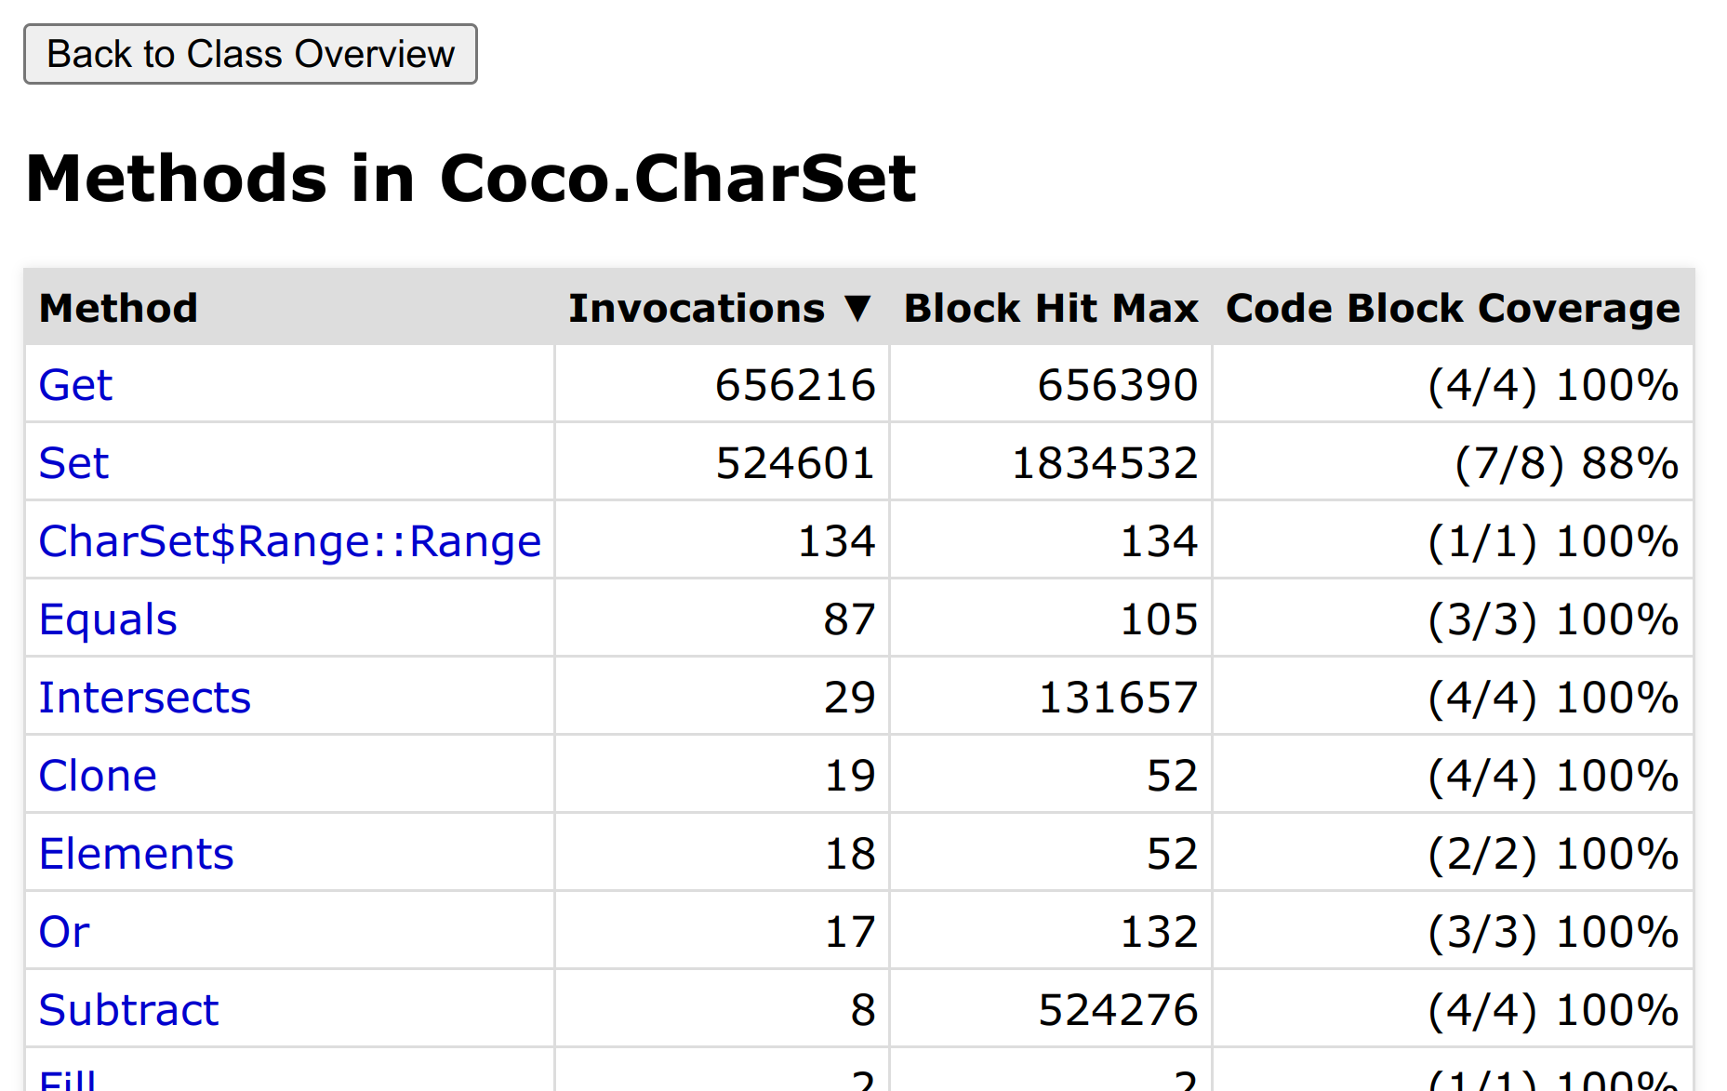
Task: Select the invocations value 19
Action: (849, 776)
